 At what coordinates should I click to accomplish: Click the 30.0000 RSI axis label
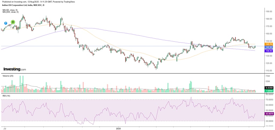tap(269, 121)
